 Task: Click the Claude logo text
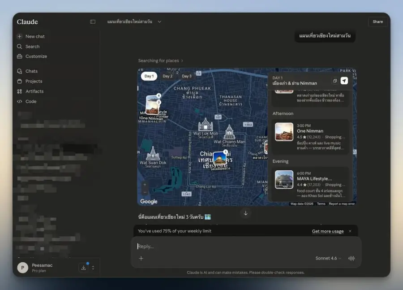pyautogui.click(x=27, y=22)
